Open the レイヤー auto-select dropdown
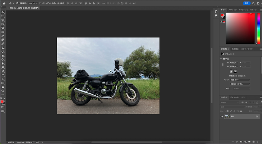Viewport: 262px width, 144px height. coord(33,3)
